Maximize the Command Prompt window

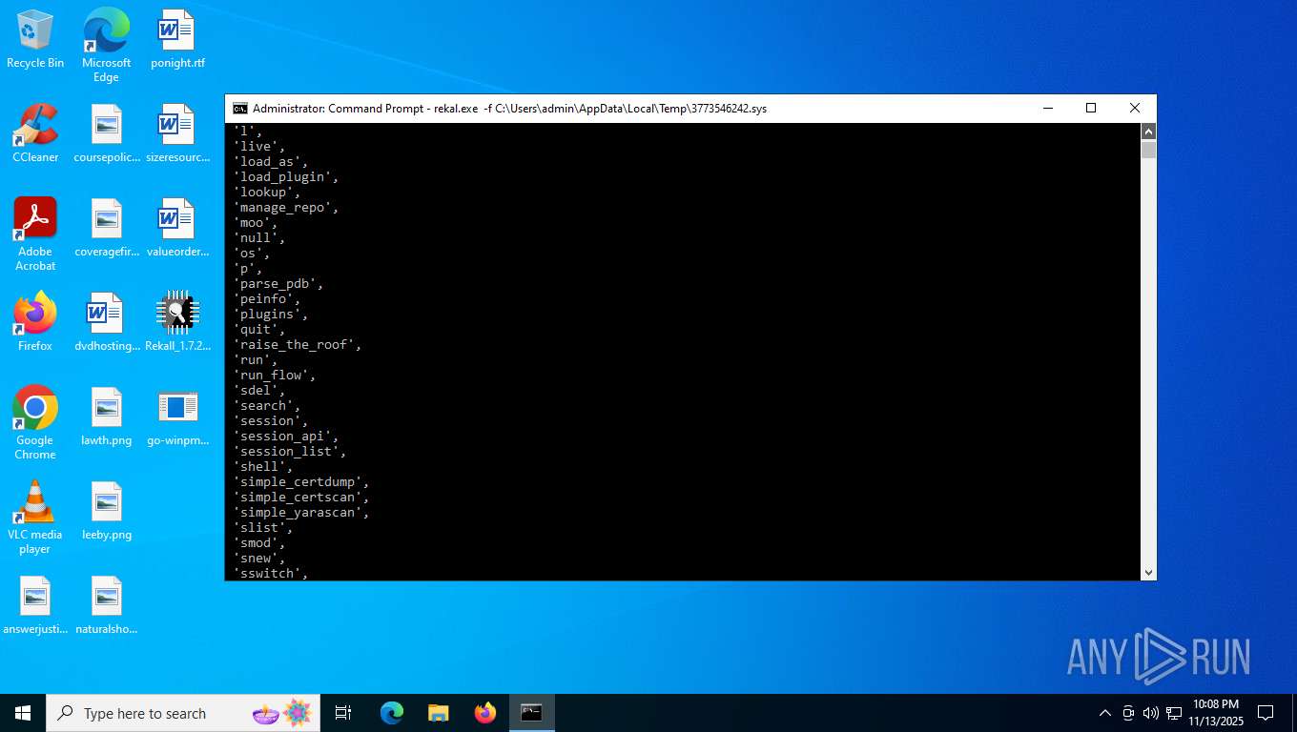click(x=1091, y=109)
